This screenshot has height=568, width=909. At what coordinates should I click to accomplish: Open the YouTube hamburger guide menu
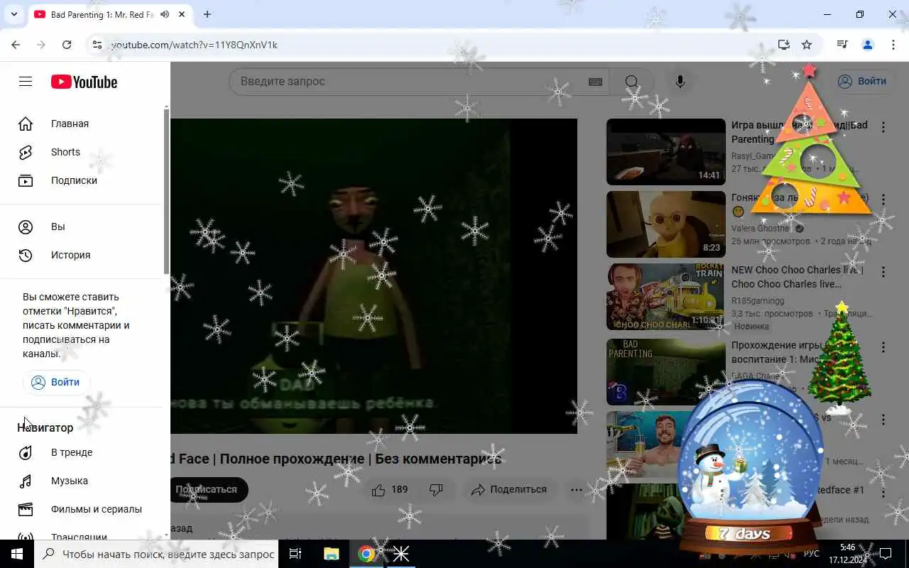tap(26, 82)
